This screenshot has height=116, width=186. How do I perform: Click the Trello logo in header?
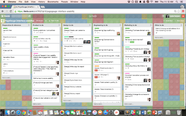pyautogui.click(x=93, y=16)
